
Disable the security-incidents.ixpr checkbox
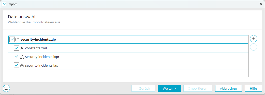click(x=17, y=57)
